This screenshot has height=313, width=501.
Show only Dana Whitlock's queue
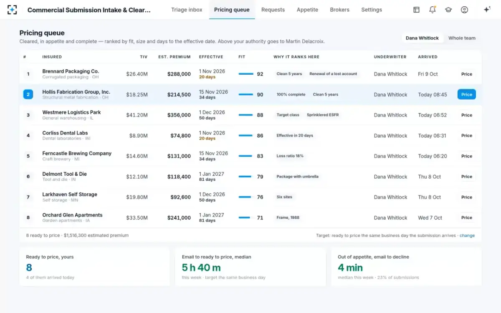point(422,38)
